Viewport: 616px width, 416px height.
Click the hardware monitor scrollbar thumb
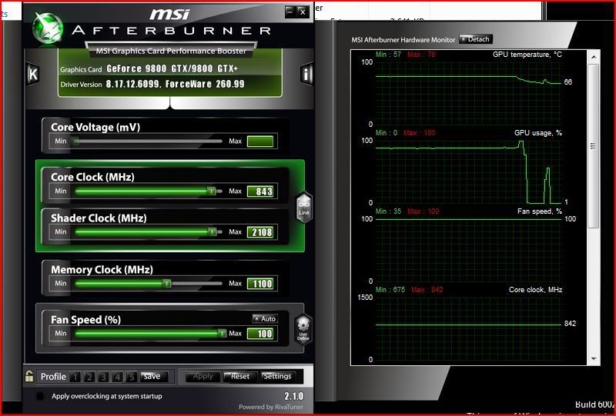[x=593, y=146]
